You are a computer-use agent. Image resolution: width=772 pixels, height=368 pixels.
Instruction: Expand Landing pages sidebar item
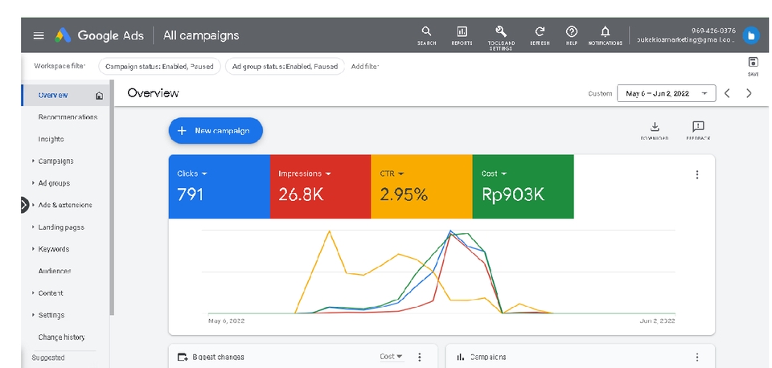point(33,227)
